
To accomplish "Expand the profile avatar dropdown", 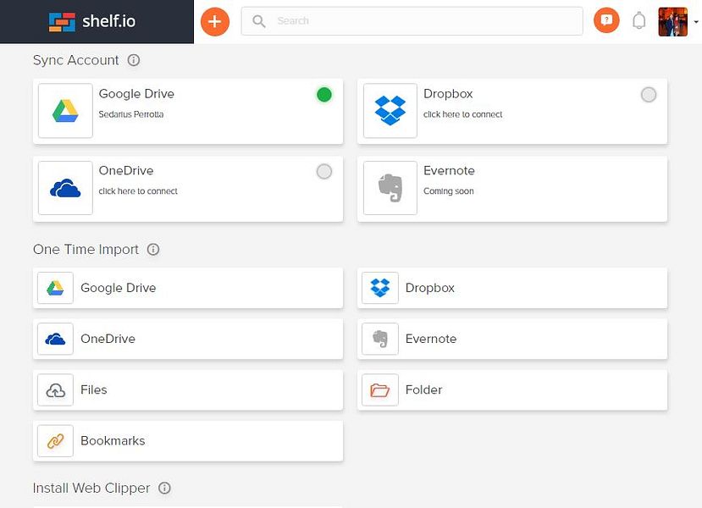I will [x=673, y=21].
